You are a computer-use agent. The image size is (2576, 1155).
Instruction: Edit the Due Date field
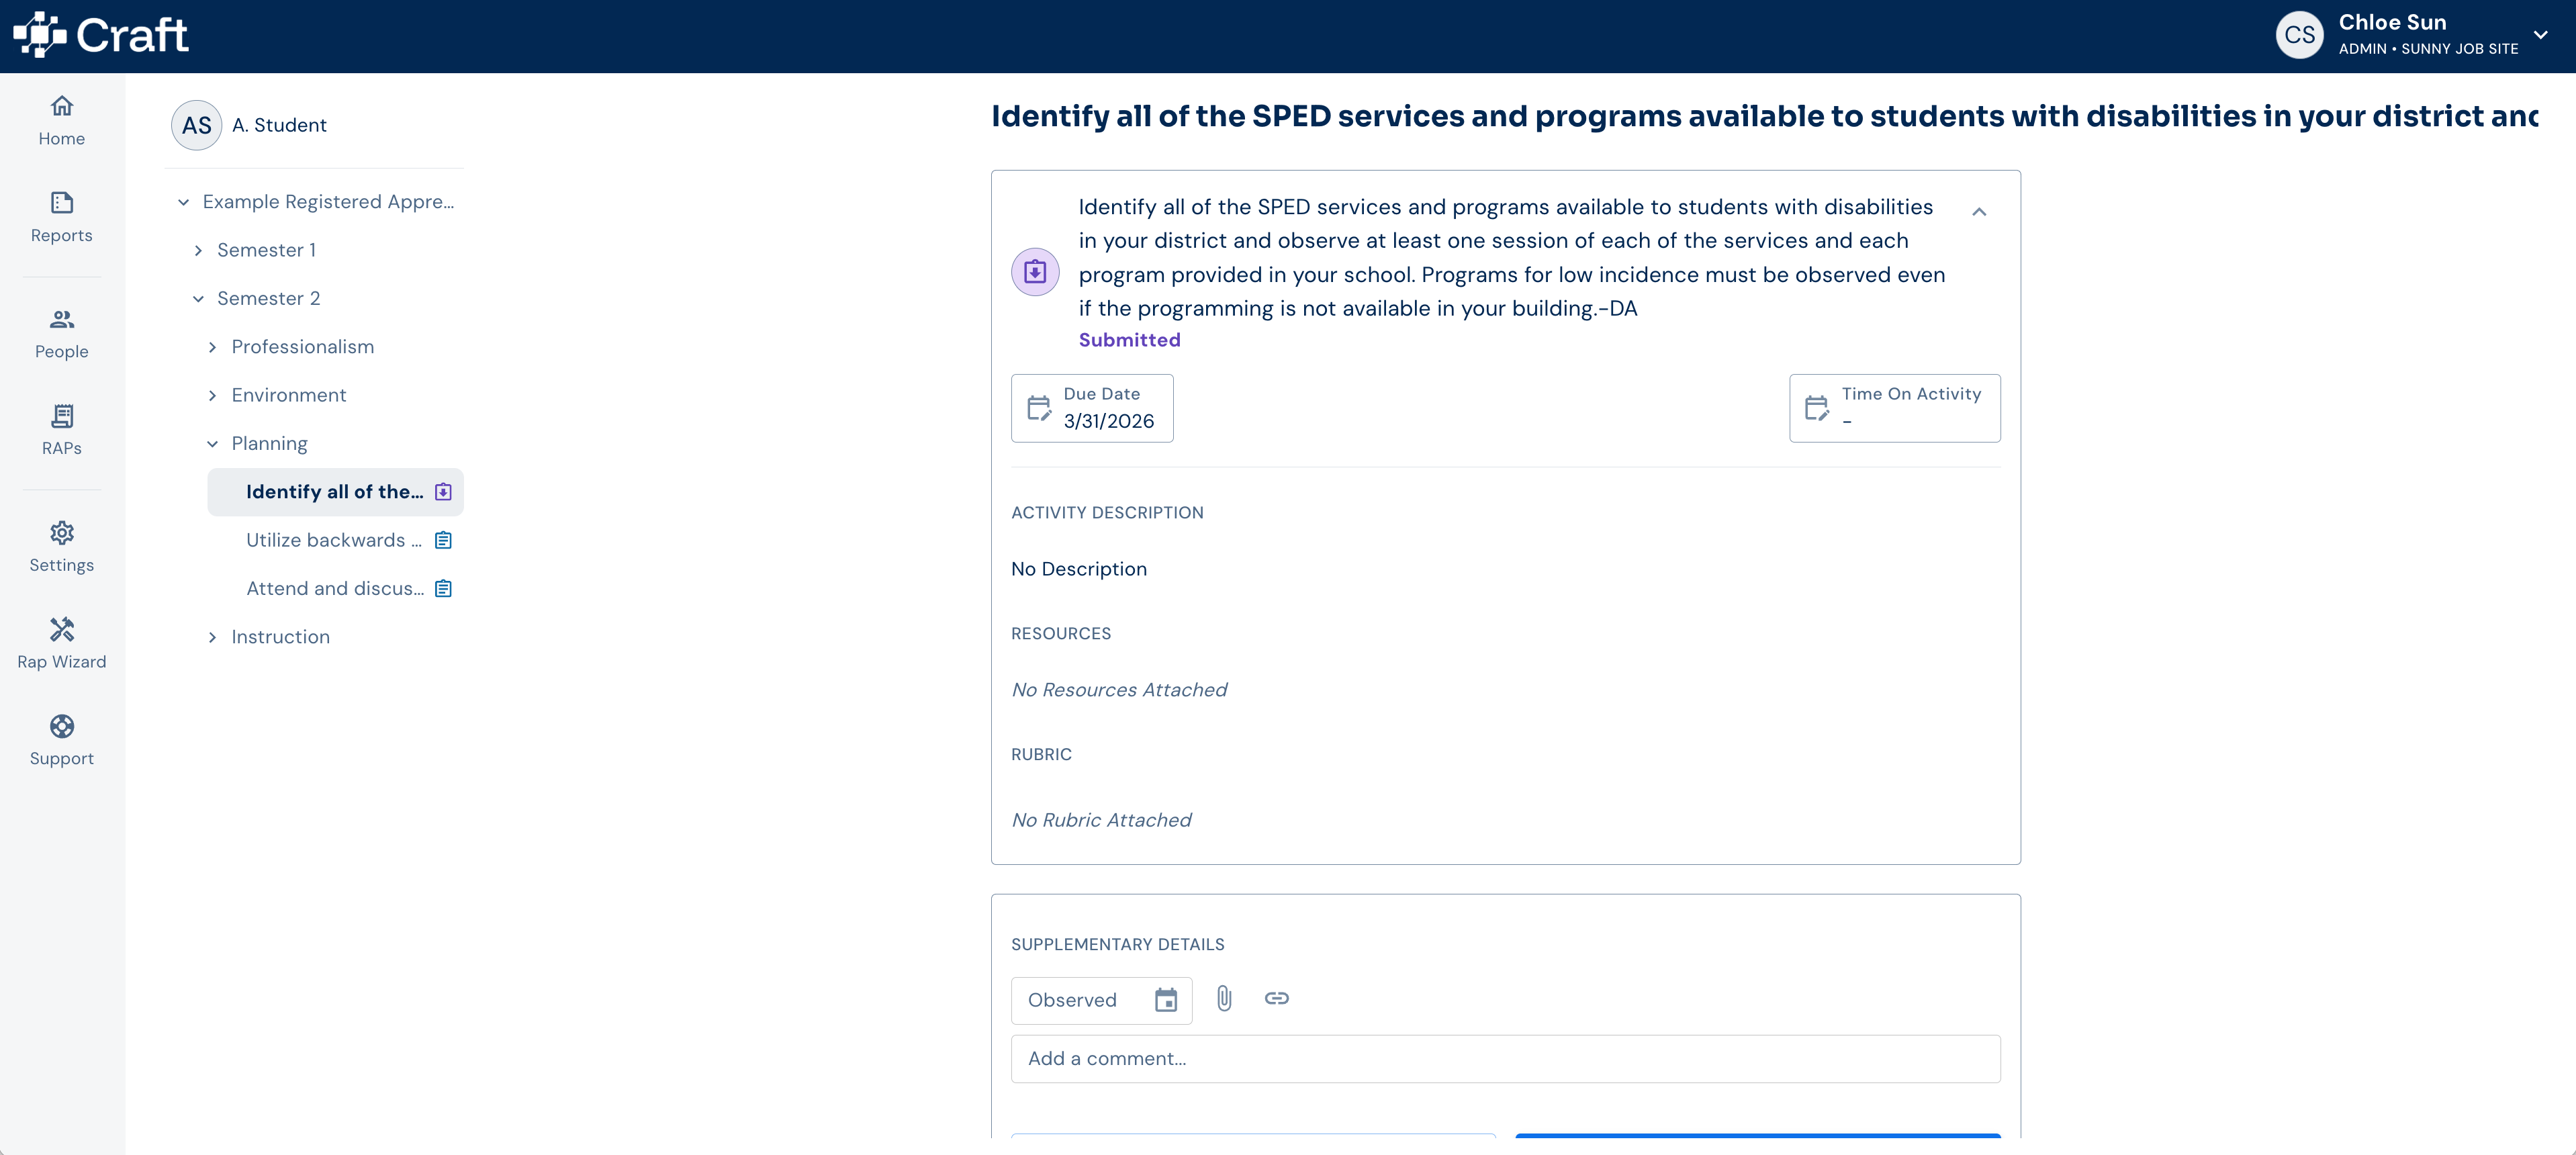click(1092, 408)
